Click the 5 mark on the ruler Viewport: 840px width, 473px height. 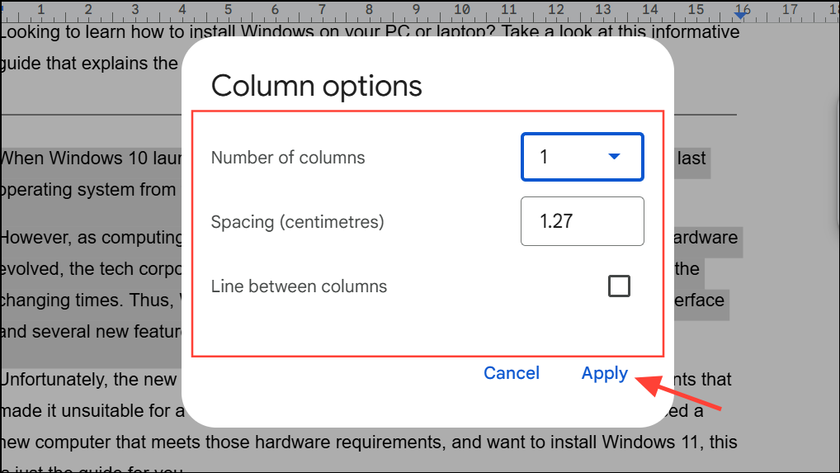pyautogui.click(x=229, y=10)
